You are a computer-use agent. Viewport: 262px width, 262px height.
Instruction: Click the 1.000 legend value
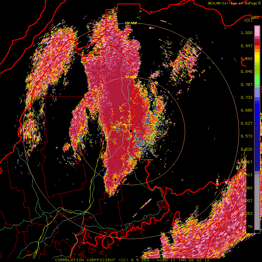click(247, 33)
